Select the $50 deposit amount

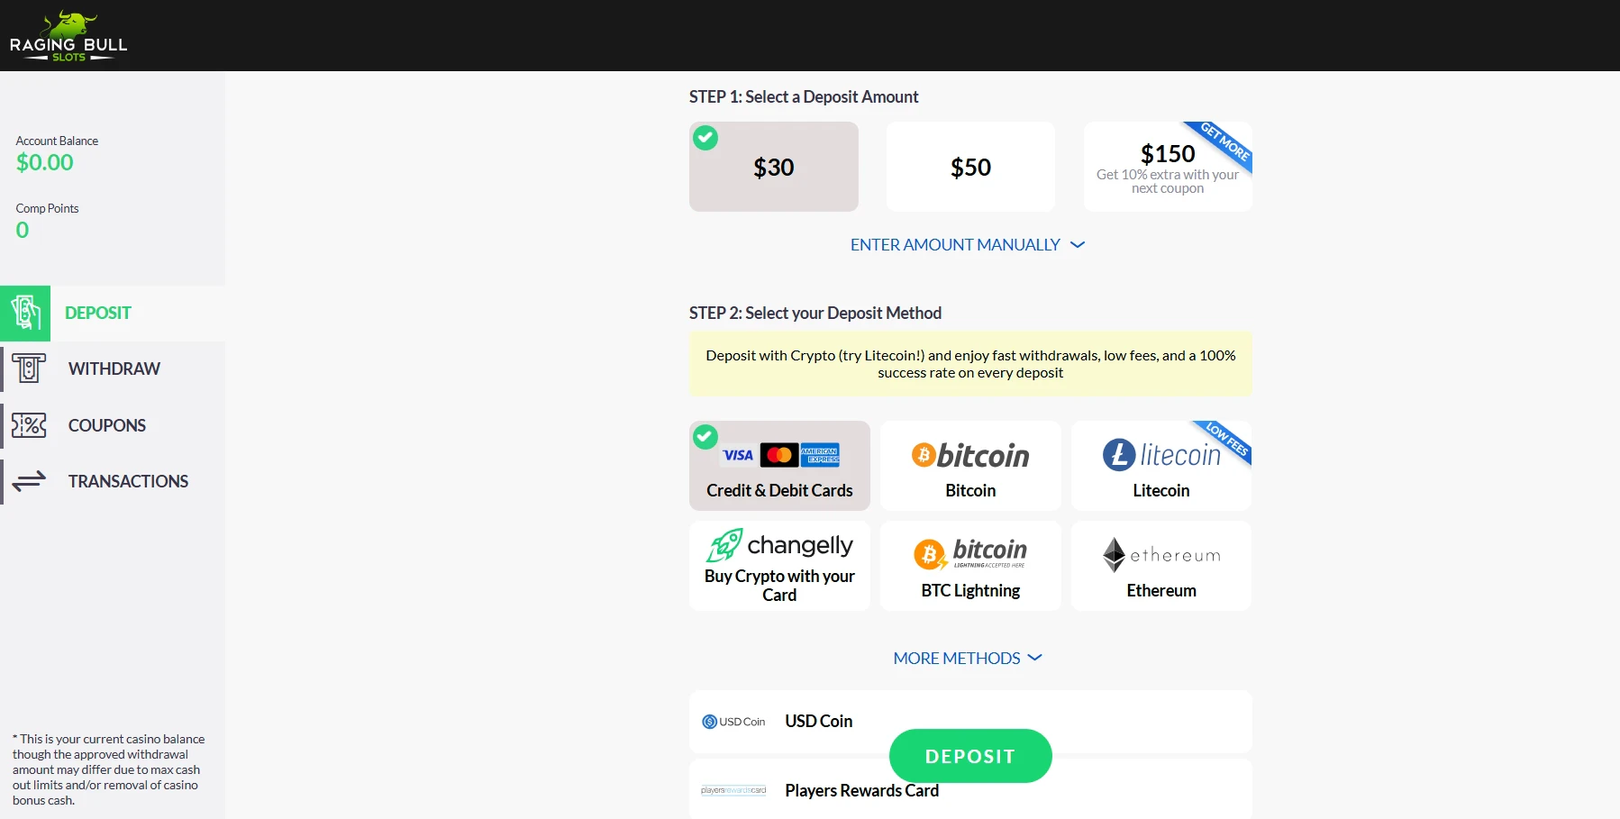(x=970, y=167)
